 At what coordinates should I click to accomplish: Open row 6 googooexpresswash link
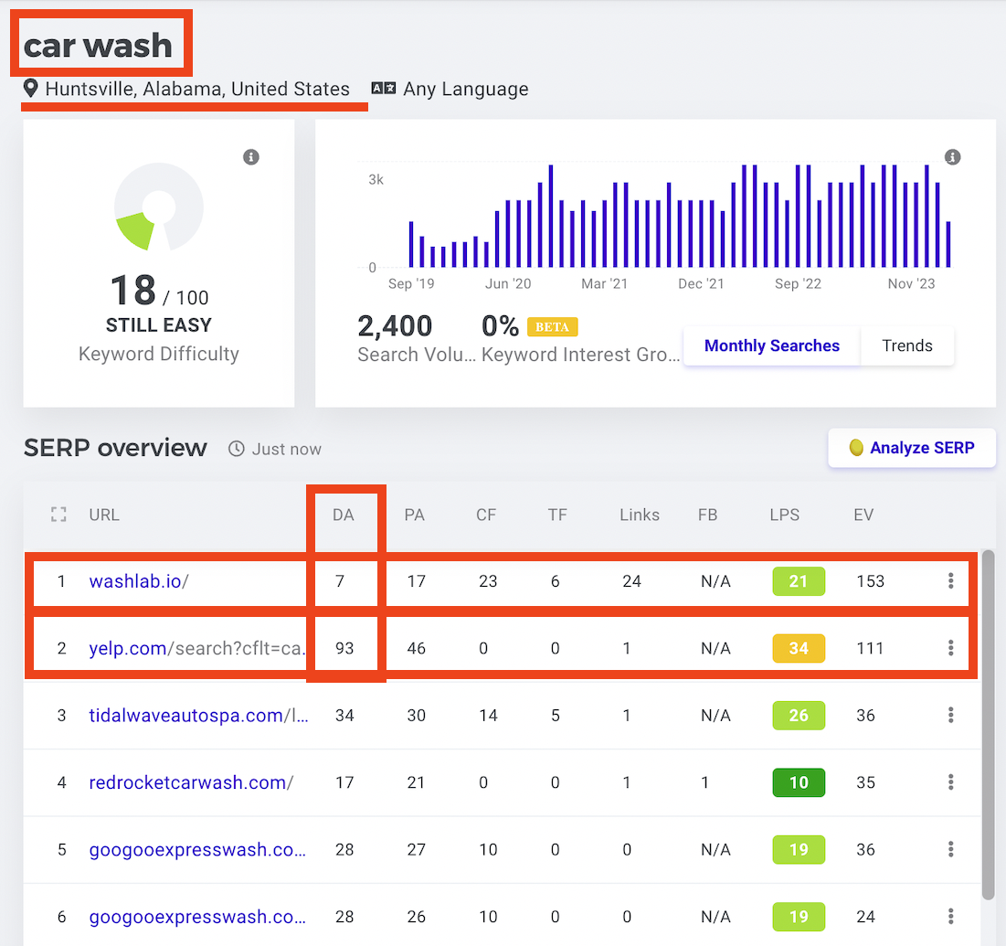tap(197, 917)
